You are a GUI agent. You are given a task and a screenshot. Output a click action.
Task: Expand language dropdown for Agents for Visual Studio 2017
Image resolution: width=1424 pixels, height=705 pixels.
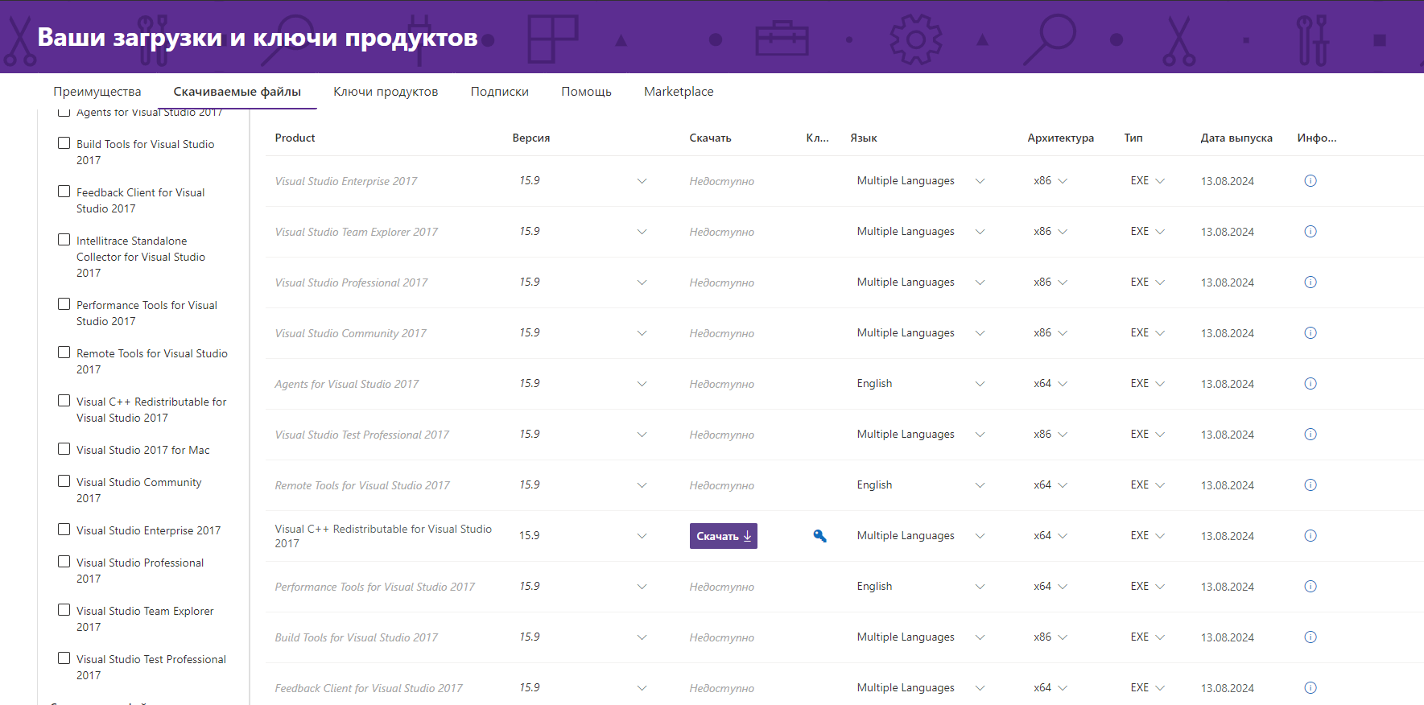click(x=980, y=384)
